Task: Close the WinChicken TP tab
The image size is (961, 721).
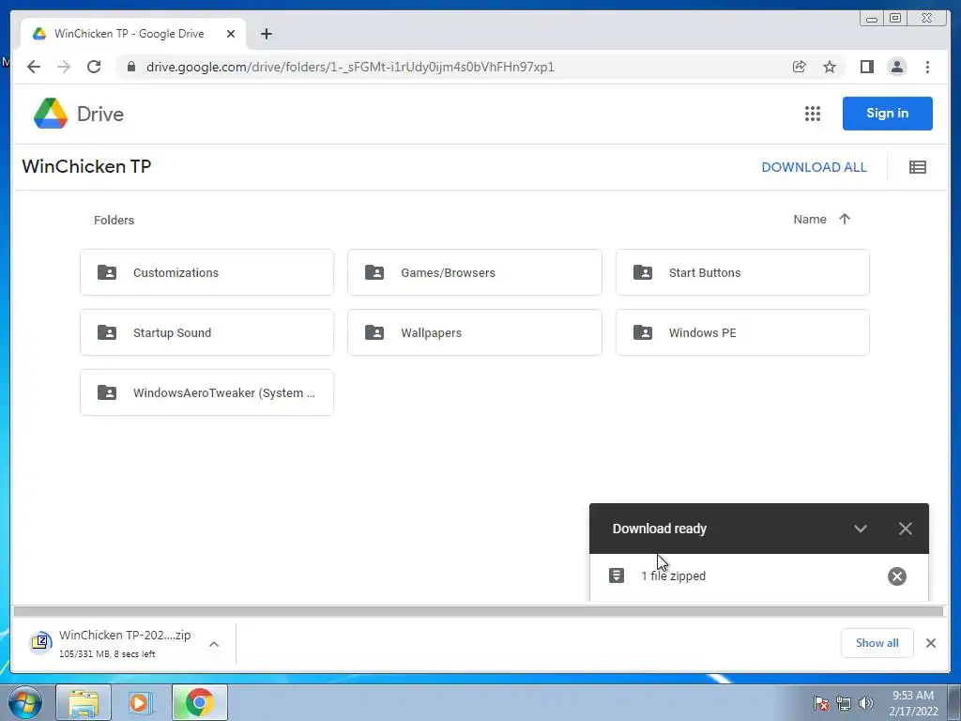Action: click(231, 34)
